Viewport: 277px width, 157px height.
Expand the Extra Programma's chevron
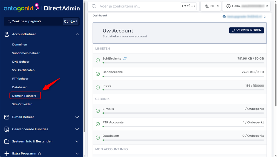(77, 153)
